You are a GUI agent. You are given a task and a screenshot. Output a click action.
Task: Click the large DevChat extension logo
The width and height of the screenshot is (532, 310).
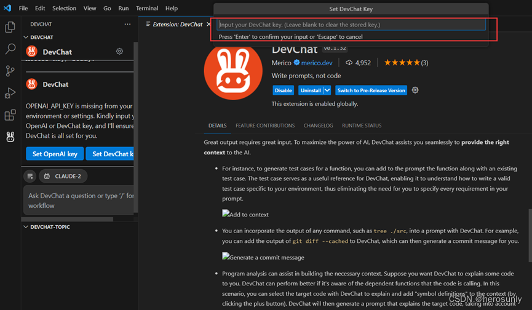pos(233,71)
